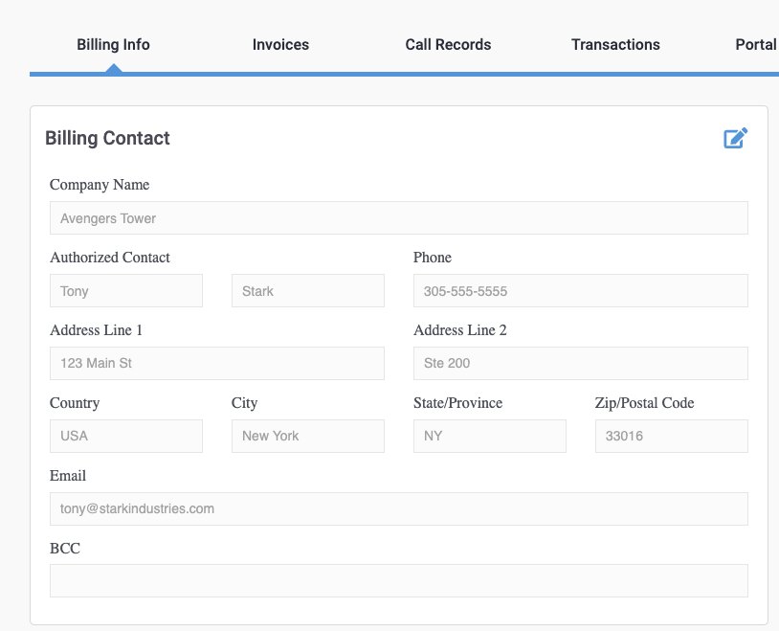Click the edit Billing Contact pencil icon
779x631 pixels.
735,138
